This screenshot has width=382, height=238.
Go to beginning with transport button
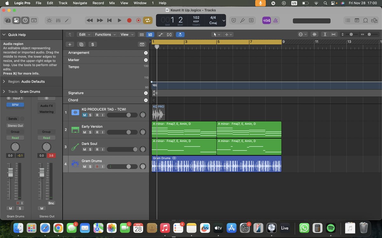[x=110, y=20]
